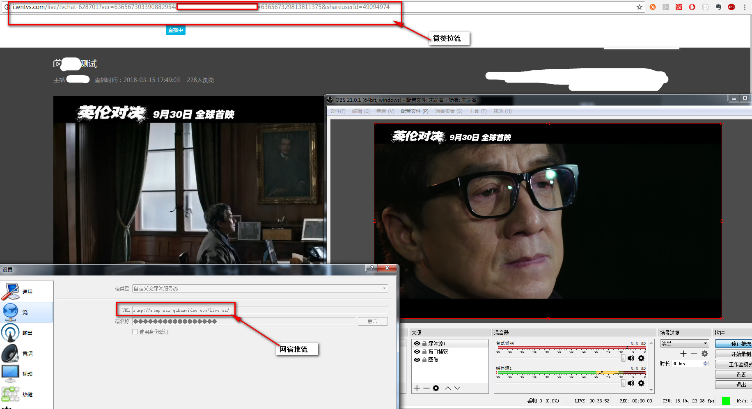Screen dimensions: 752x409
Task: Remove scene transition with minus icon
Action: point(694,354)
